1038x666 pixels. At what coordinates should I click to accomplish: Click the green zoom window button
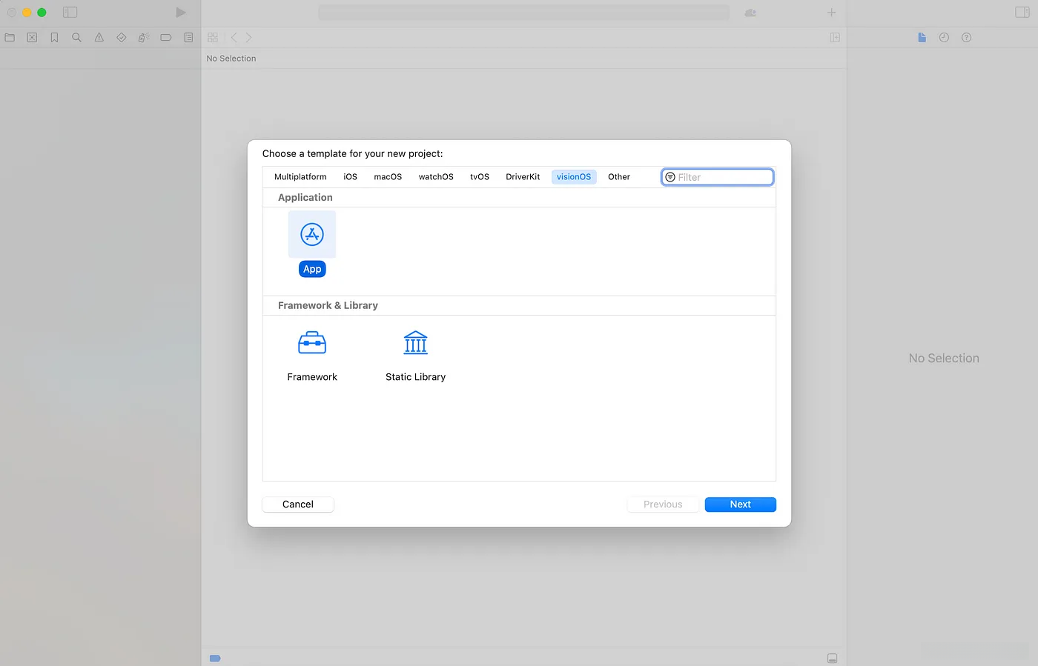(42, 13)
